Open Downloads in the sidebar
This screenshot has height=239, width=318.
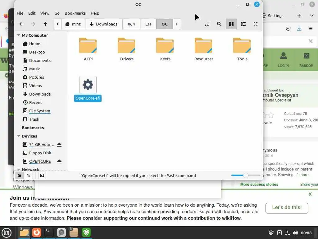40,94
